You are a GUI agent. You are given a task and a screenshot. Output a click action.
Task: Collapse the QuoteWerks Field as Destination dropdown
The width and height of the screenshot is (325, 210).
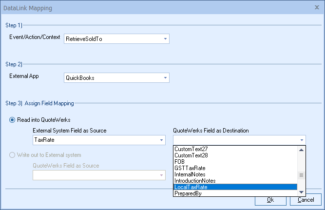[302, 140]
